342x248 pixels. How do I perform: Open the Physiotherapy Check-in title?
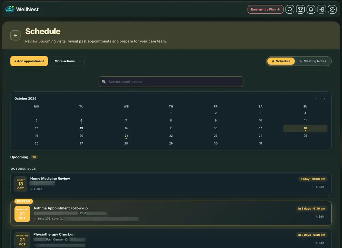tap(54, 234)
